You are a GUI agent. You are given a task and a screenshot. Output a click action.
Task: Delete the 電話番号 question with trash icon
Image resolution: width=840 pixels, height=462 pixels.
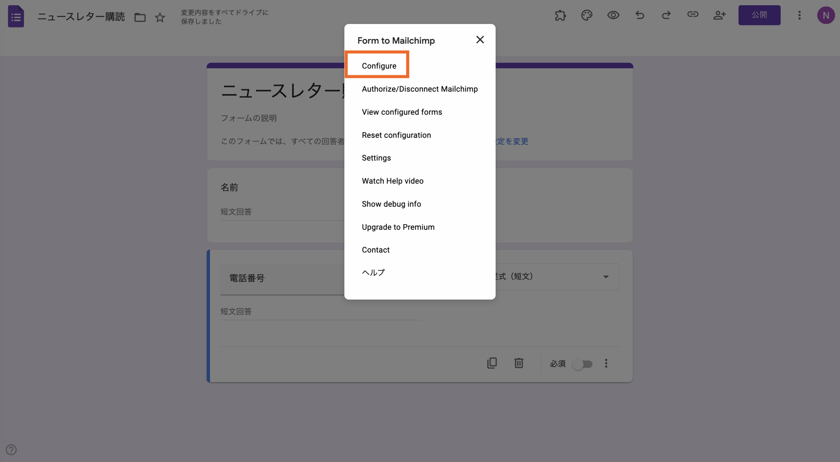(519, 363)
